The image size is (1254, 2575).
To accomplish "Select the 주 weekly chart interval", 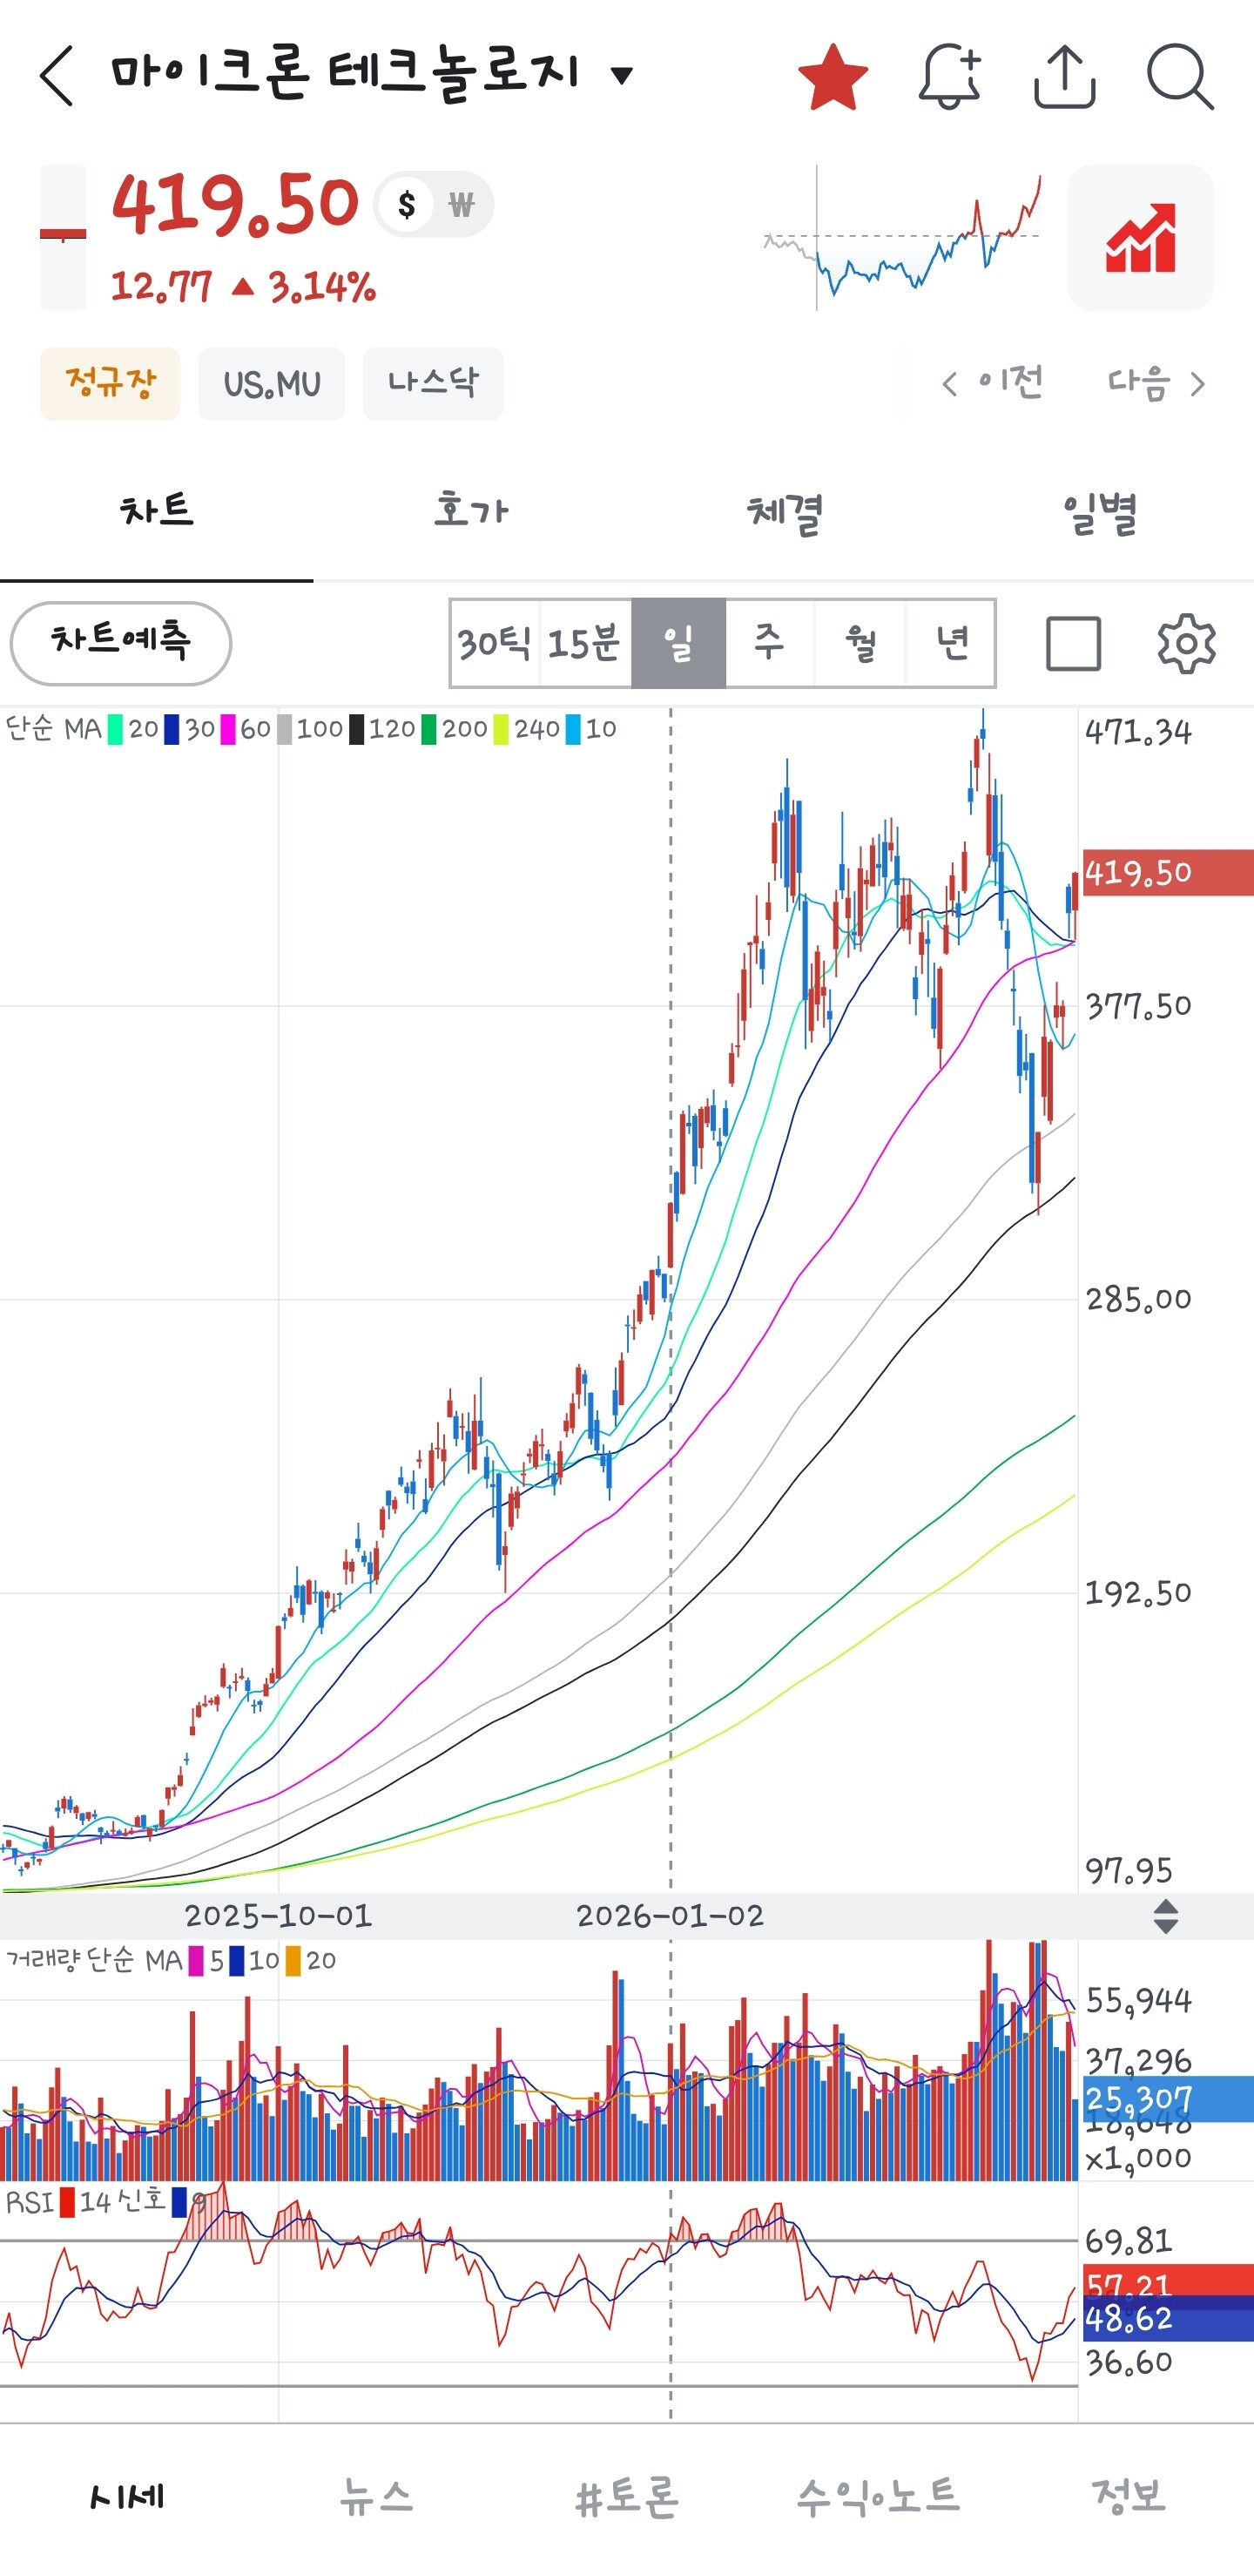I will point(770,643).
